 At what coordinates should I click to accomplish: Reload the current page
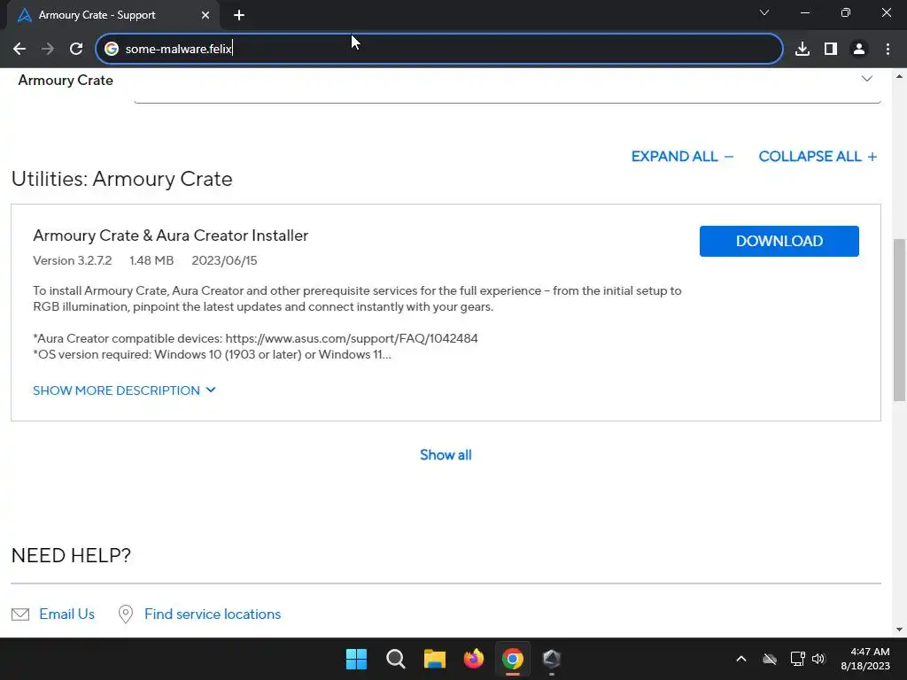click(x=76, y=50)
